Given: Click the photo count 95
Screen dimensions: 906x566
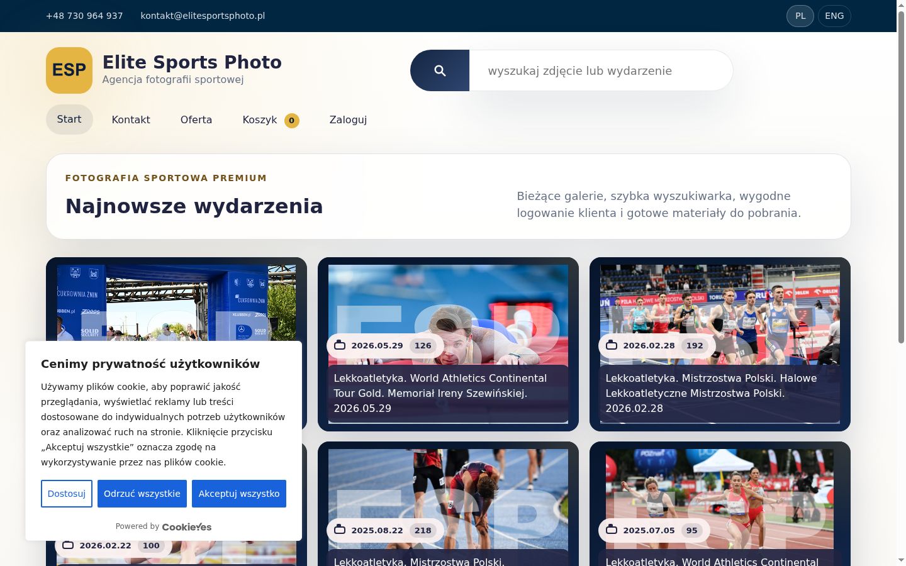Looking at the screenshot, I should (x=691, y=530).
